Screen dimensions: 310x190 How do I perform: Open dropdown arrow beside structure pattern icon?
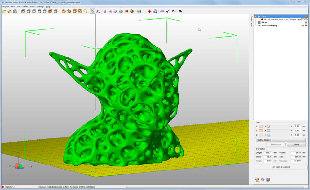click(177, 11)
